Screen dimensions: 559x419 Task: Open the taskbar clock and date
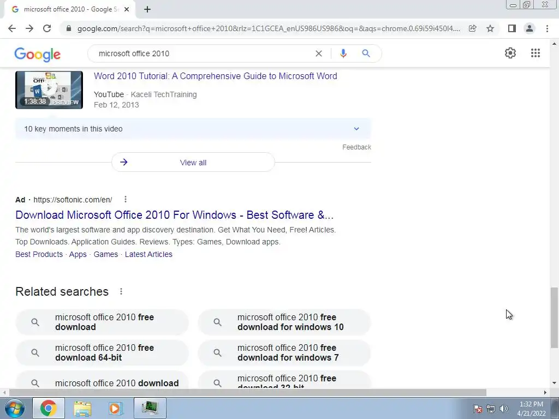point(531,409)
